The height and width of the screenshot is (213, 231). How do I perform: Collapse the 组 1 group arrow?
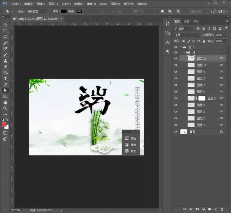point(181,47)
